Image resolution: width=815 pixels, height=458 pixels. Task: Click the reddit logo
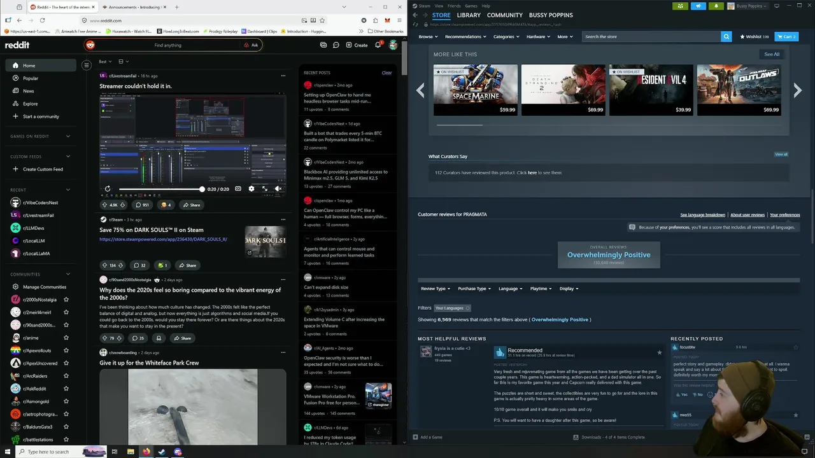tap(17, 45)
